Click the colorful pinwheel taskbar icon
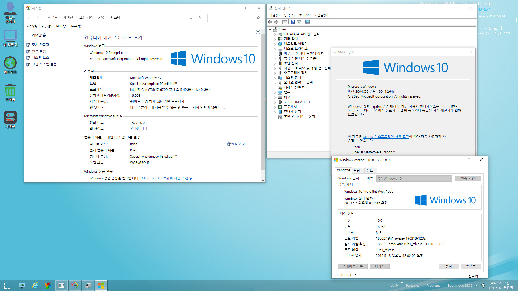The height and width of the screenshot is (291, 518). [48, 286]
